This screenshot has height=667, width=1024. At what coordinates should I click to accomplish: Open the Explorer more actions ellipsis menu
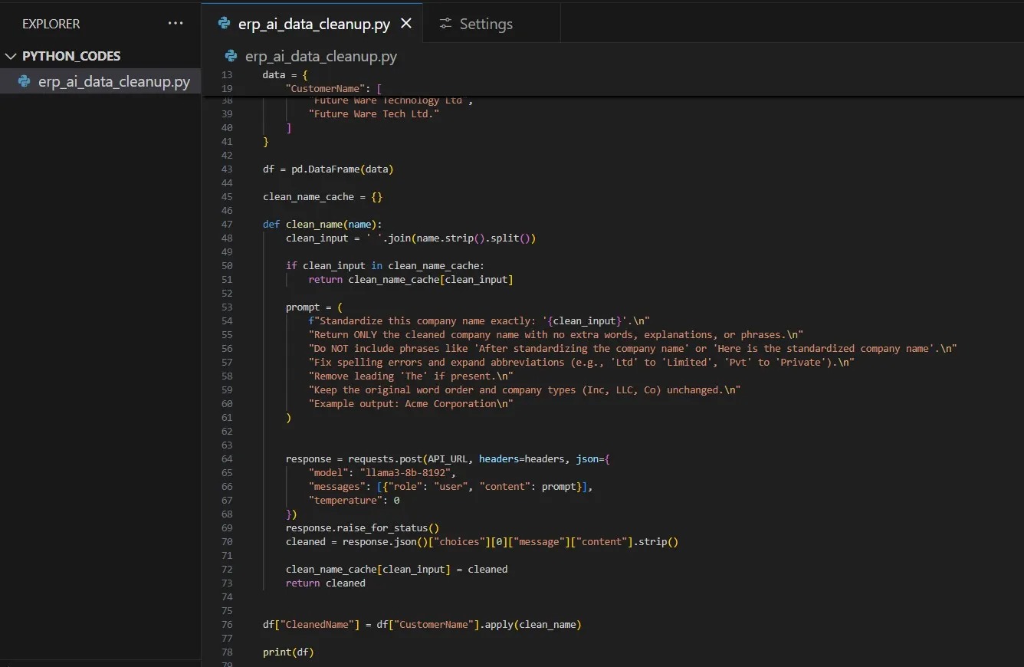tap(176, 24)
